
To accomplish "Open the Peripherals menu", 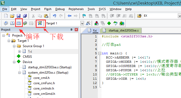I will pyautogui.click(x=76, y=9).
